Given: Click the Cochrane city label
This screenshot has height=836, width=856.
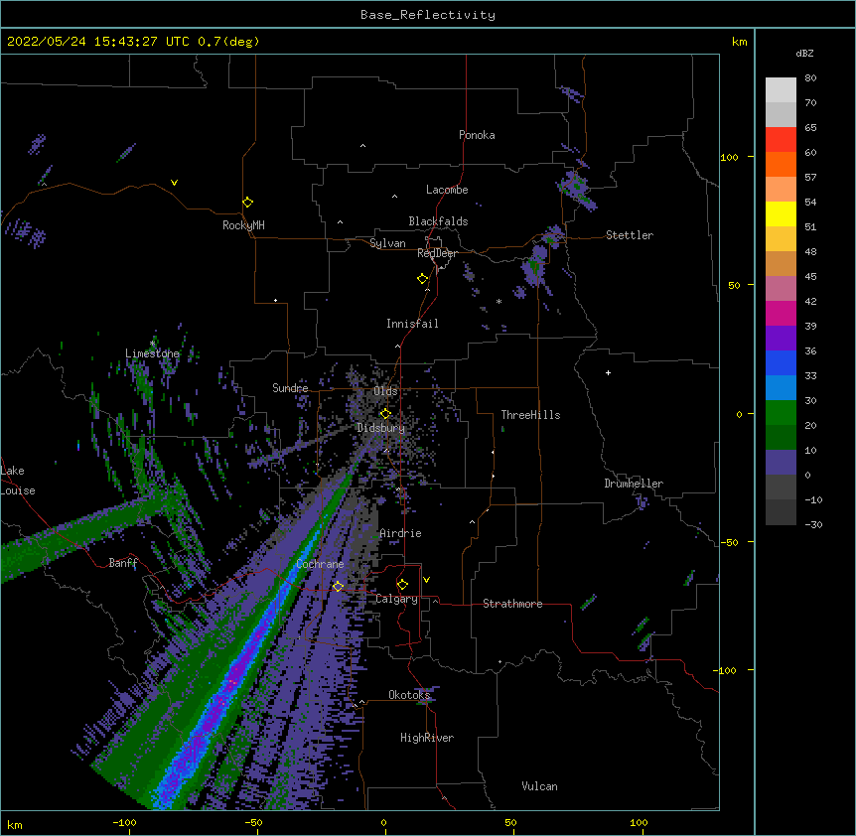Looking at the screenshot, I should 320,564.
